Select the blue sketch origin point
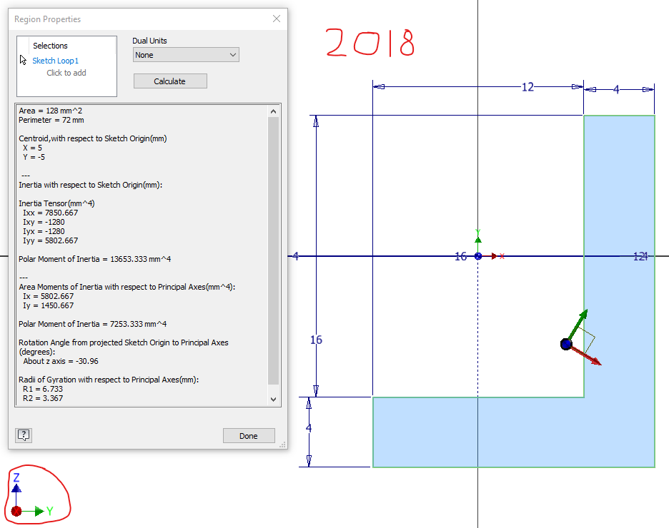 (477, 255)
